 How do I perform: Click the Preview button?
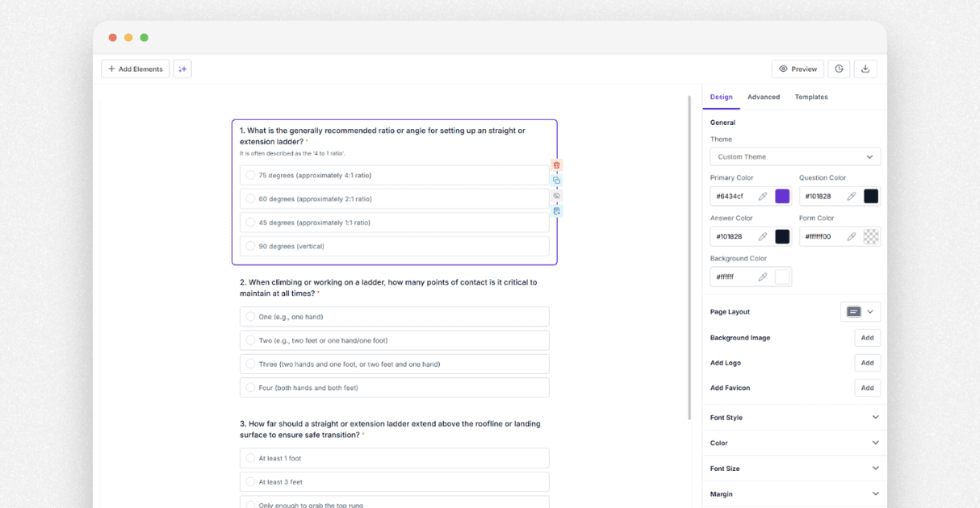(798, 69)
